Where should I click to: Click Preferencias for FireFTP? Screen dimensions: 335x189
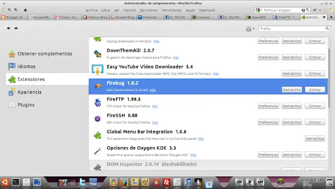268,106
